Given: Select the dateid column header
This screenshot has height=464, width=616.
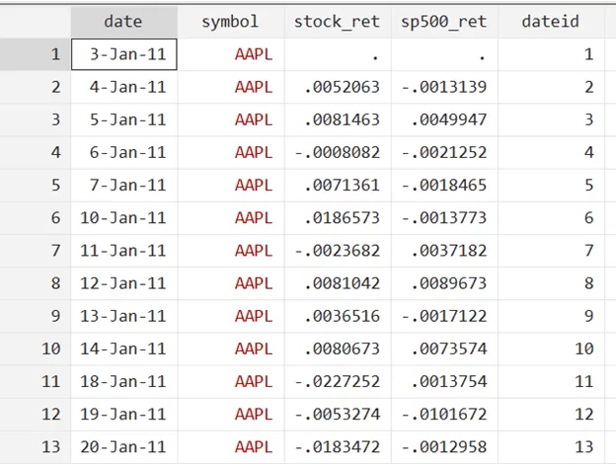Looking at the screenshot, I should point(551,22).
